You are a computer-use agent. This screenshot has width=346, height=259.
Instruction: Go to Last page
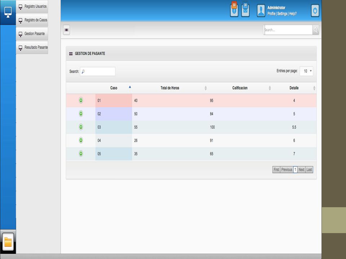[x=309, y=169]
